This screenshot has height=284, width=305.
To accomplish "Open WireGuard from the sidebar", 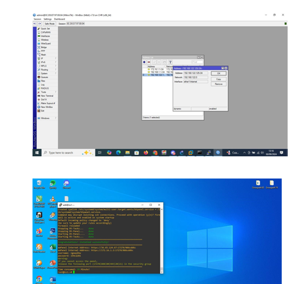I will pos(47,43).
